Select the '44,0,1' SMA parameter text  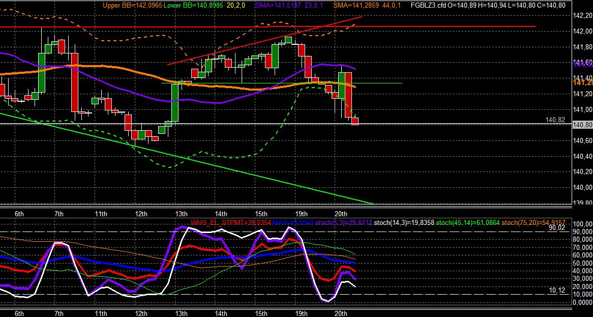click(391, 5)
